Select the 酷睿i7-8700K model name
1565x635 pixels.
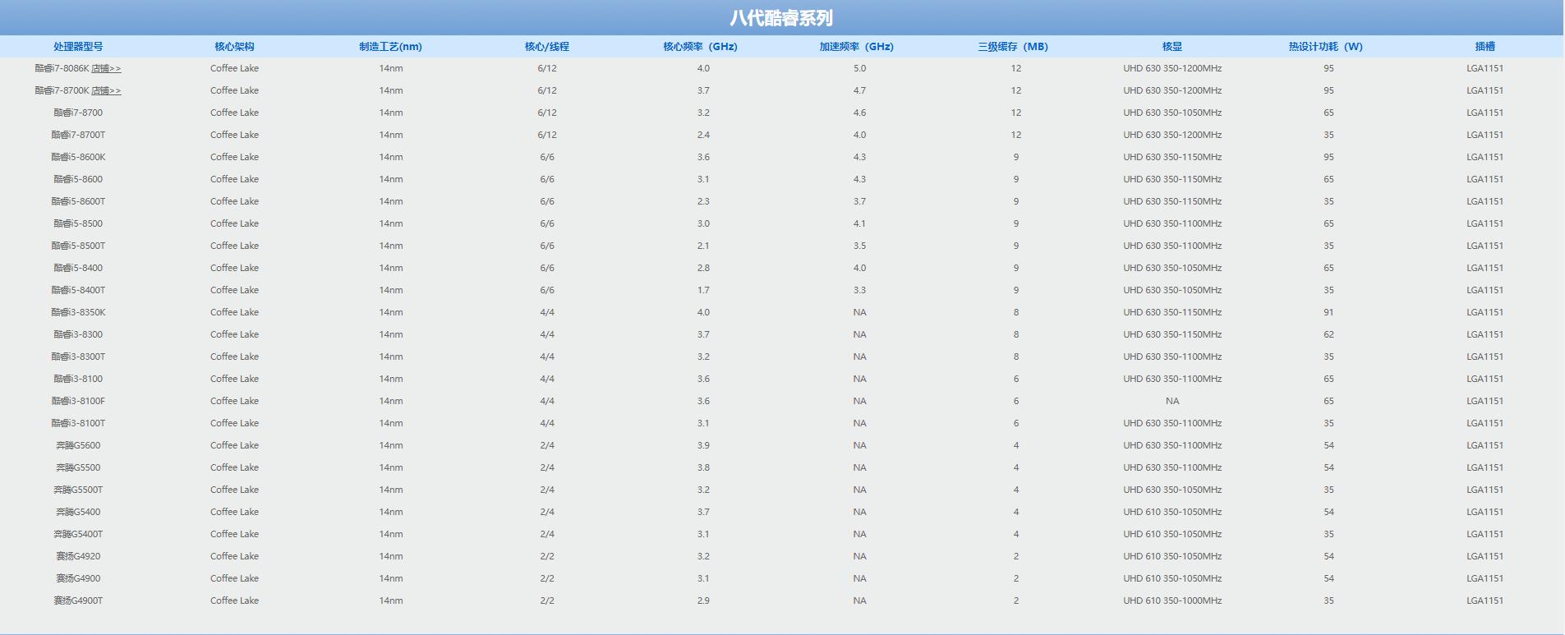point(62,90)
